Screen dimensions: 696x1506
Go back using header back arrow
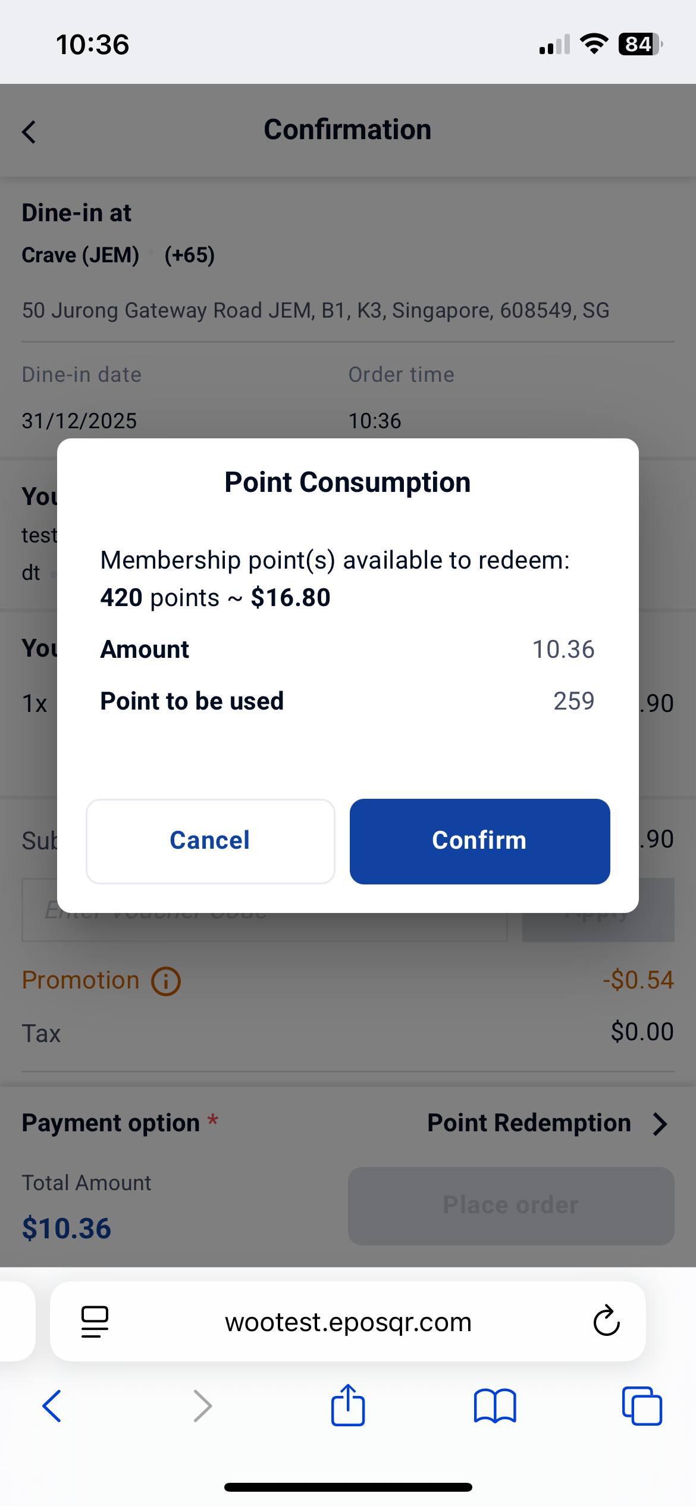(x=29, y=131)
